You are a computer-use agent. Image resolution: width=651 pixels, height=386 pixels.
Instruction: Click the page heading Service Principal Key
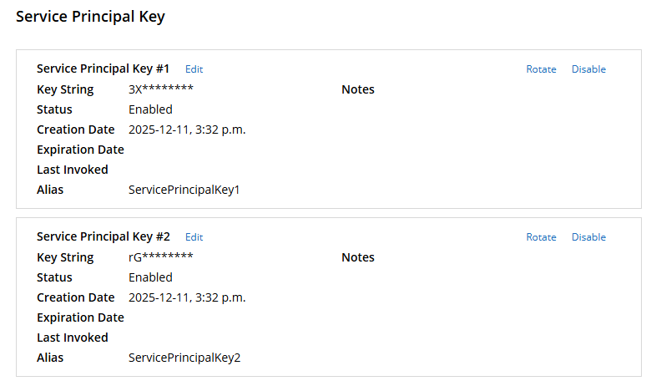click(x=90, y=17)
